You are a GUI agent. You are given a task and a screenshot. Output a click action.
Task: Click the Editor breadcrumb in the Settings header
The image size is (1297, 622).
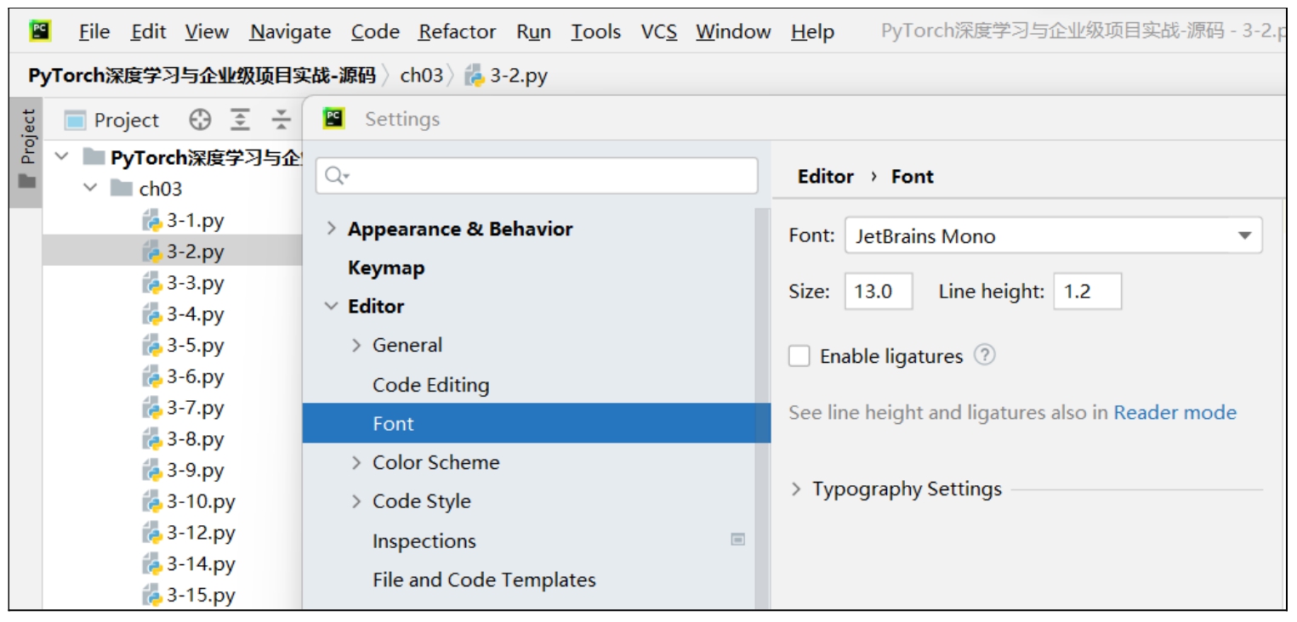[x=825, y=177]
